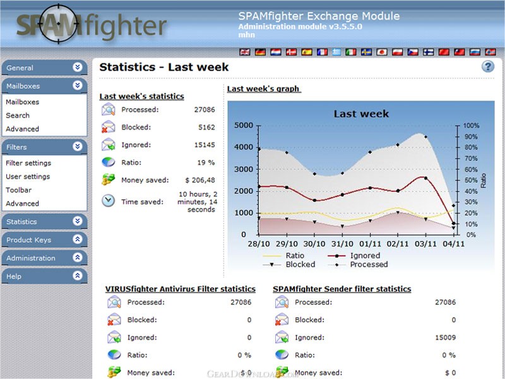Collapse the Filters section chevron
Image resolution: width=505 pixels, height=379 pixels.
click(x=77, y=147)
